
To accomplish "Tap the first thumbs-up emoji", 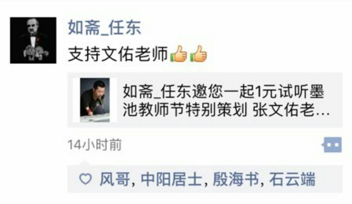I will point(179,54).
